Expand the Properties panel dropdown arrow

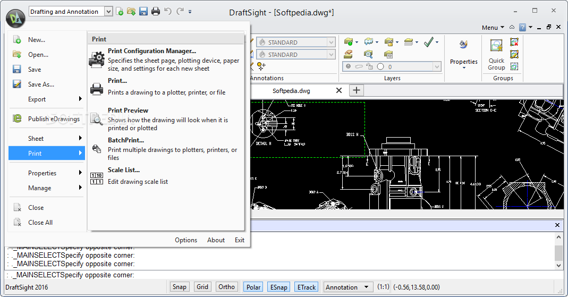[464, 68]
